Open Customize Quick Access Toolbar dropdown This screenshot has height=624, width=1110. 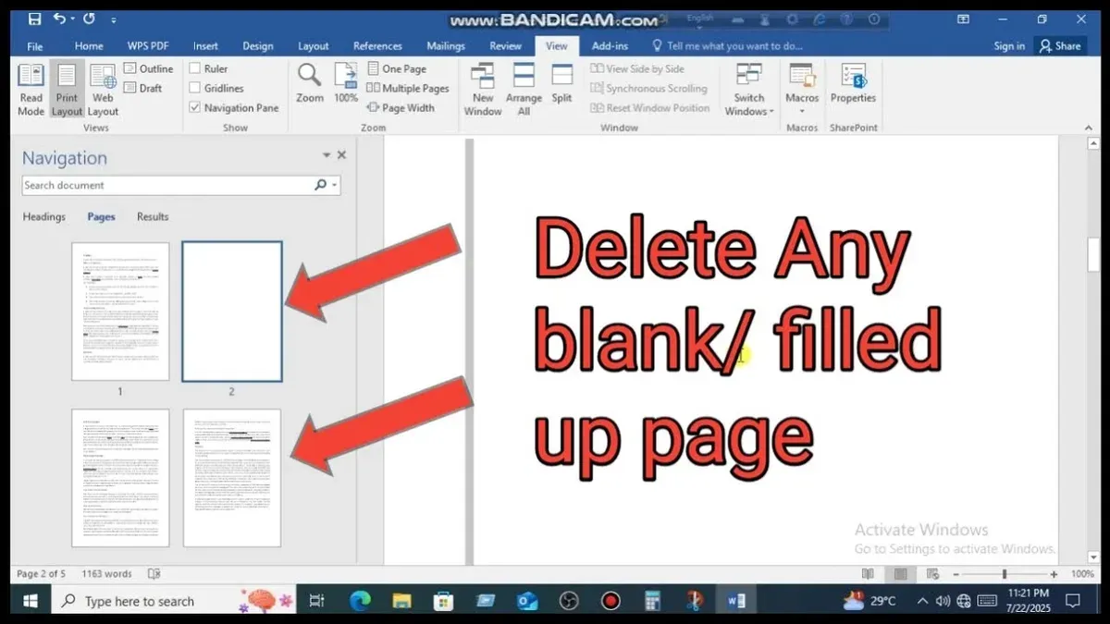(x=114, y=19)
